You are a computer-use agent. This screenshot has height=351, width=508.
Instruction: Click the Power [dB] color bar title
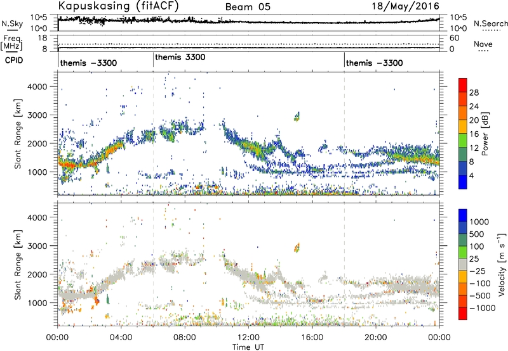485,134
